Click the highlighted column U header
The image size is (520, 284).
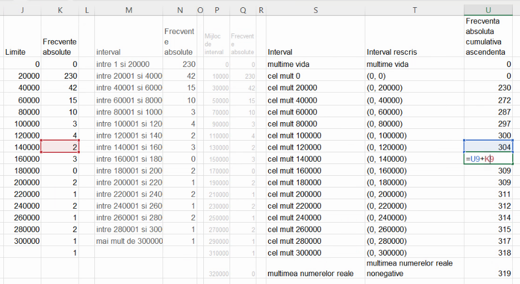click(x=488, y=10)
